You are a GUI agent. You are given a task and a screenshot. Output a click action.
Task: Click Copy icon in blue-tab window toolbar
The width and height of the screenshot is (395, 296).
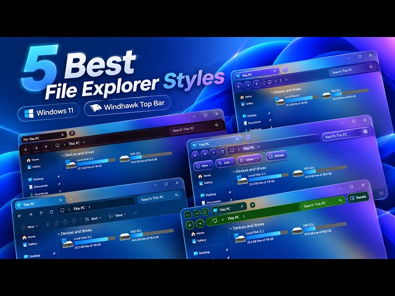pos(56,223)
